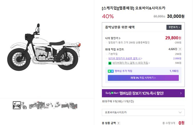Click the N+ membership badge icon
Screen dimensions: 194x125
111,71
